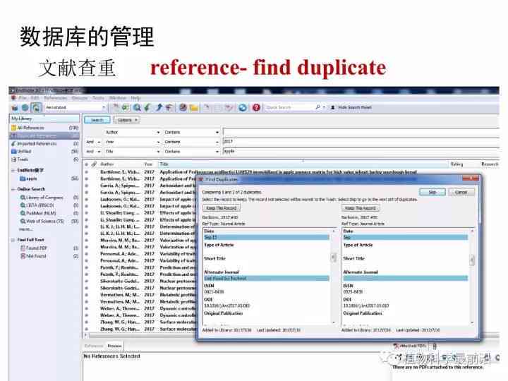
Task: Click the search field containing apple
Action: 361,151
